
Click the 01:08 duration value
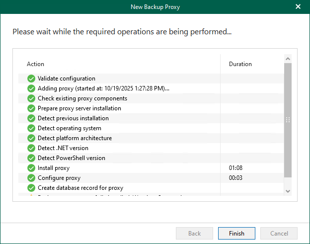[x=235, y=168]
